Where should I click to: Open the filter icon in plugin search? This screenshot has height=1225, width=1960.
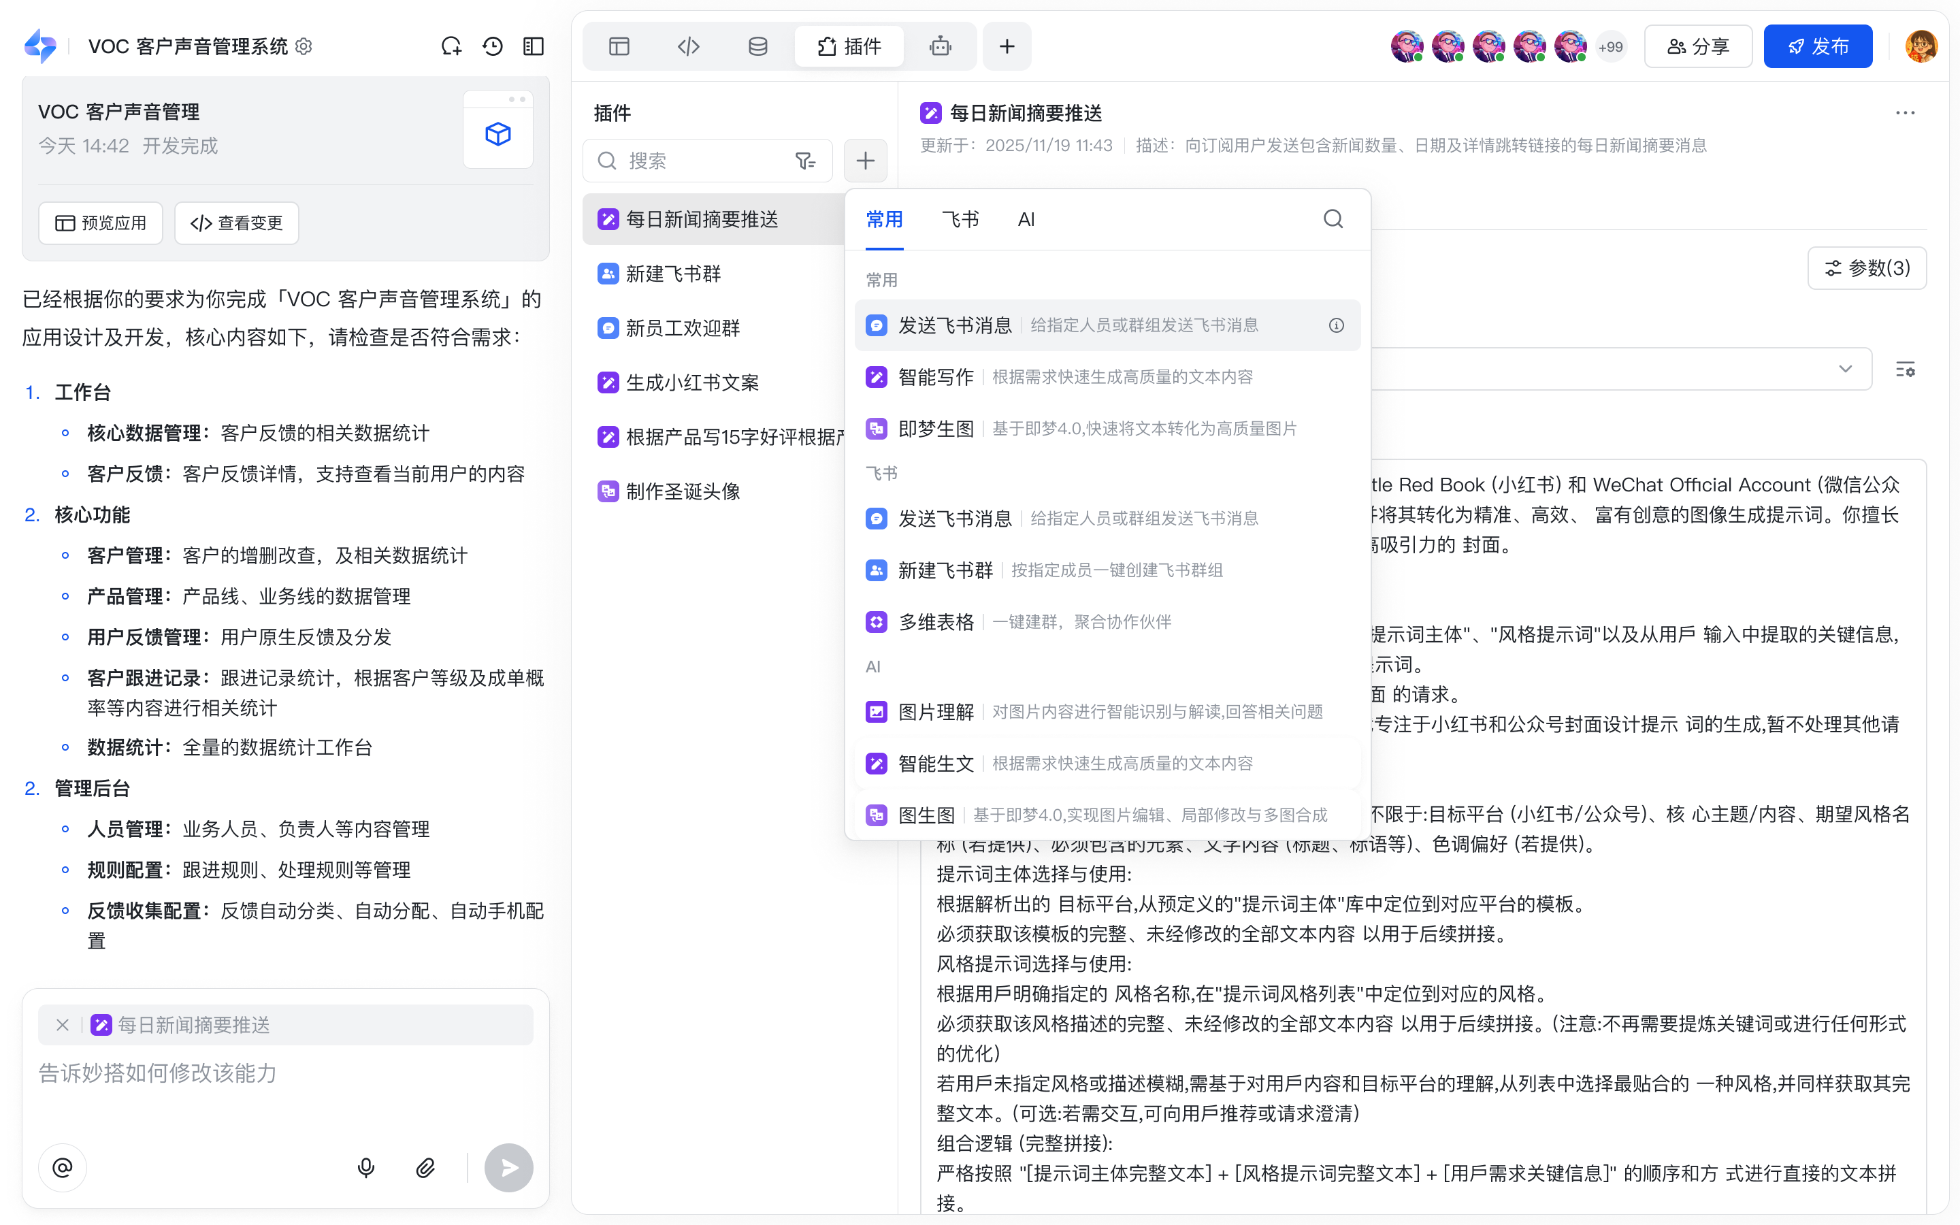[x=804, y=161]
